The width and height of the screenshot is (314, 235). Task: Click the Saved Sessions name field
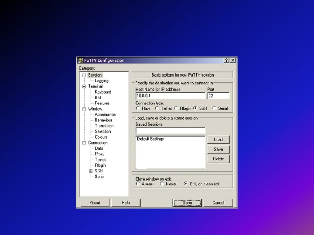click(171, 131)
